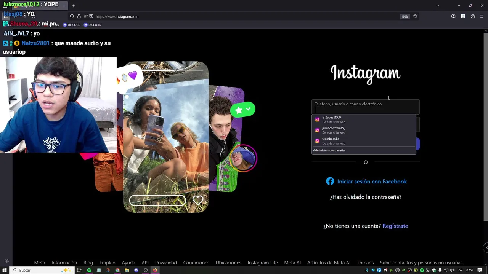Open the list all tabs chevron

[x=438, y=6]
